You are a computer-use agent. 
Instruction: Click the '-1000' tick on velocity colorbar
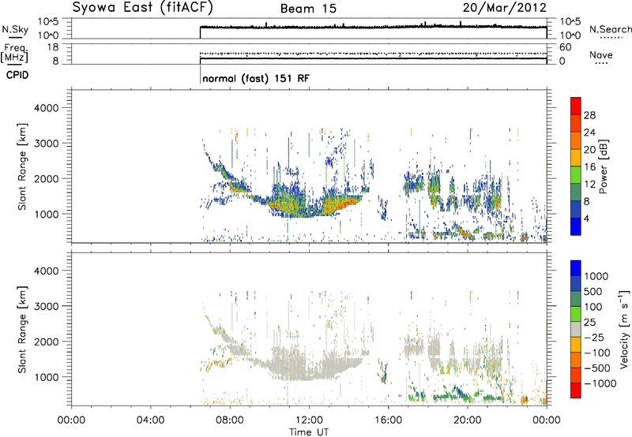tap(600, 383)
